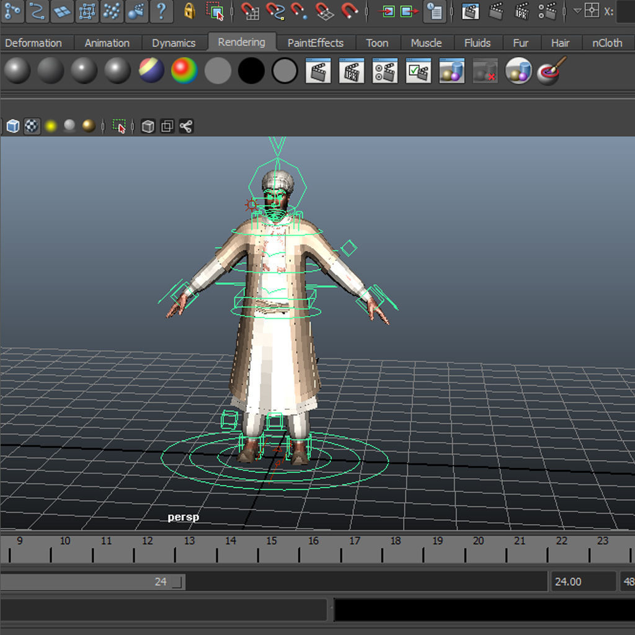Enable snap to view planes magnet
The image size is (635, 635).
point(324,11)
